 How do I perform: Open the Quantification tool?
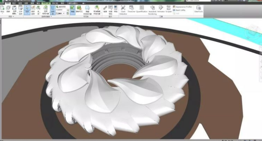click(142, 9)
